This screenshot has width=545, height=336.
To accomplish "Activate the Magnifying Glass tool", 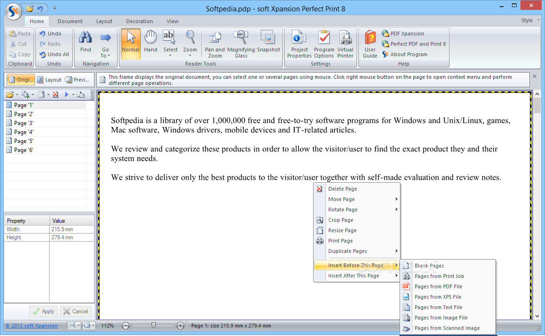I will coord(241,44).
